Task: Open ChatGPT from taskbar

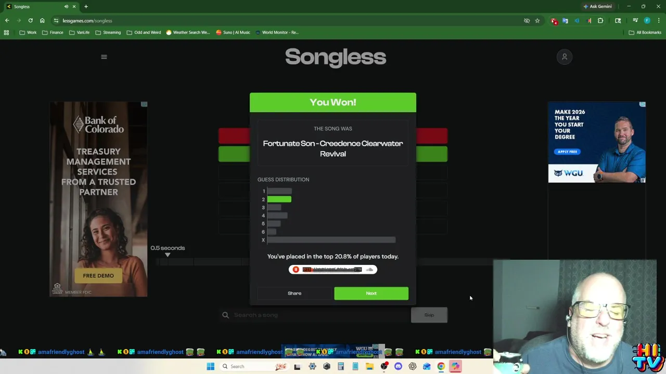Action: [x=412, y=366]
